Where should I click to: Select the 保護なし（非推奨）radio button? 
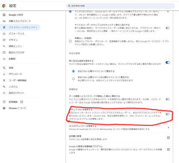click(x=70, y=41)
